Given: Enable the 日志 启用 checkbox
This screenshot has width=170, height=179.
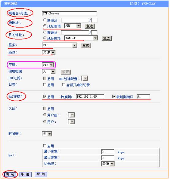Looking at the screenshot, I should point(44,84).
